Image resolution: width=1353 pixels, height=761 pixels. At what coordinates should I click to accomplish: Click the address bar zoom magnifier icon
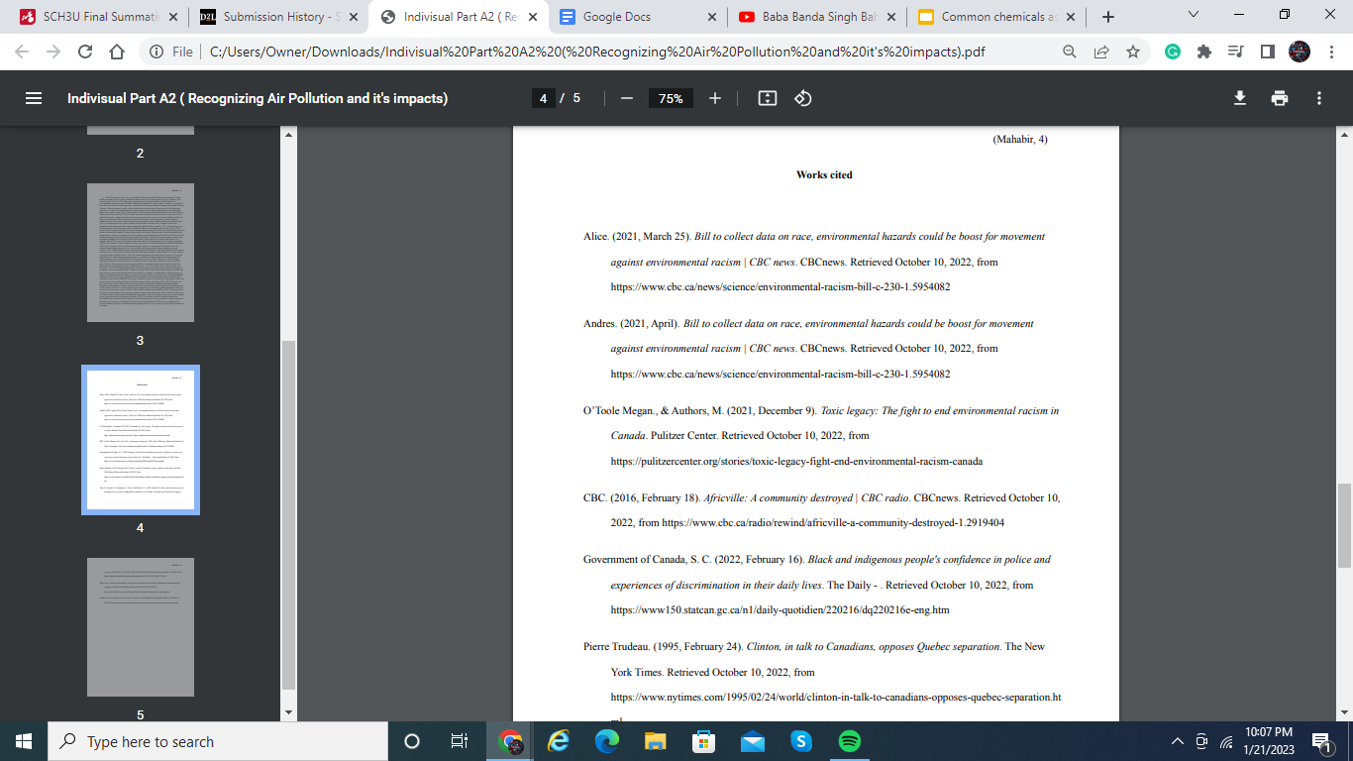tap(1070, 52)
